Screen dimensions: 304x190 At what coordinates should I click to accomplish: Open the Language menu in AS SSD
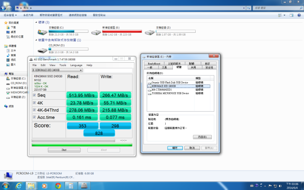[76, 65]
